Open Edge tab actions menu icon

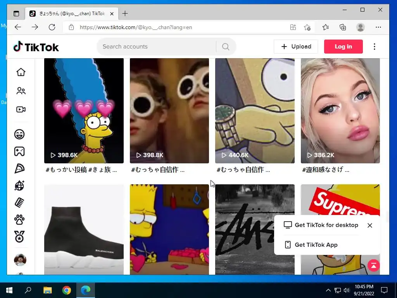[16, 14]
